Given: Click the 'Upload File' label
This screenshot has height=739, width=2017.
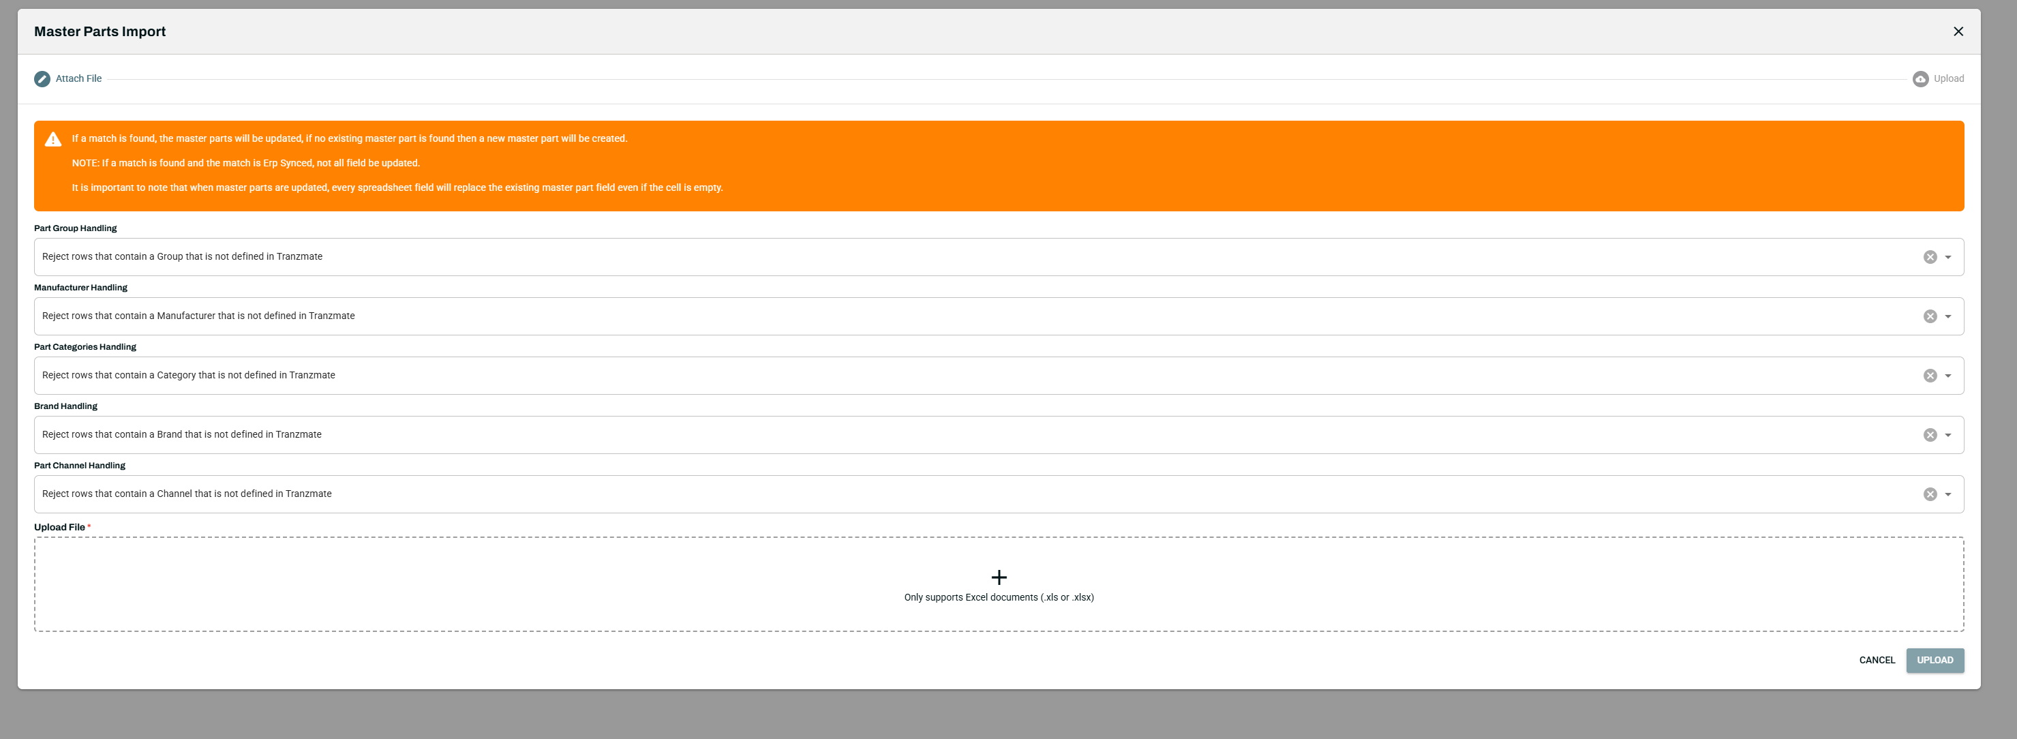Looking at the screenshot, I should [59, 528].
